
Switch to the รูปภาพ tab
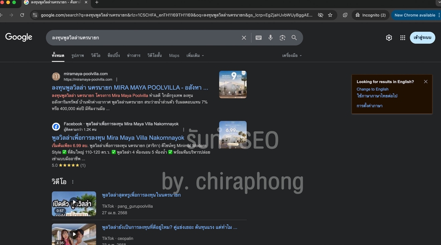[x=78, y=56]
